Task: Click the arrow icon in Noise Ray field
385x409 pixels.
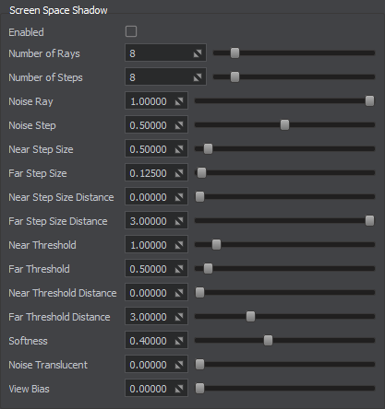Action: pos(179,101)
